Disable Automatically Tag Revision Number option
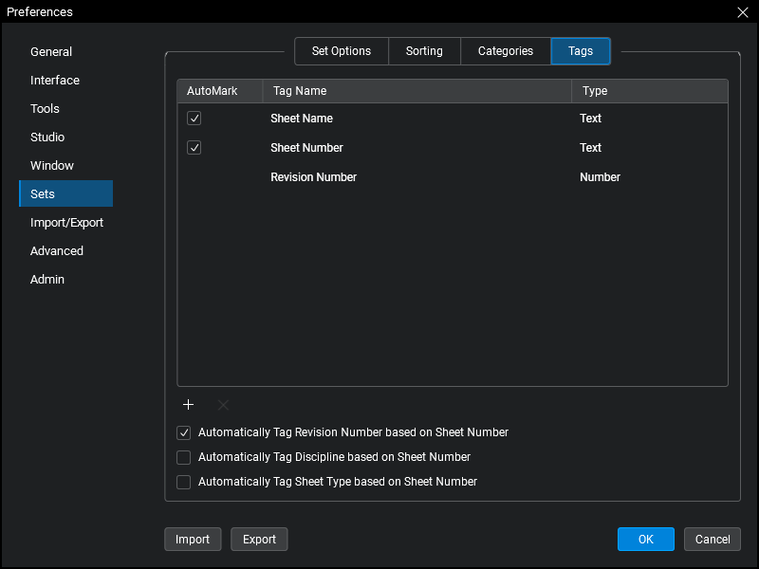Viewport: 759px width, 569px height. pyautogui.click(x=184, y=432)
